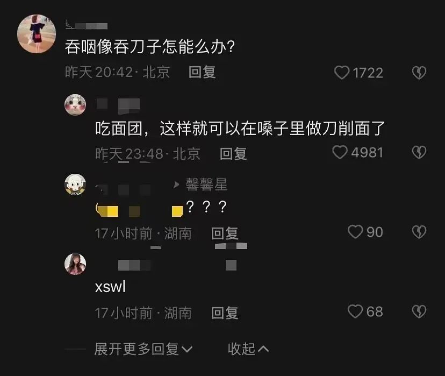
Task: Open the girl avatar of xswl commenter
Action: click(x=75, y=264)
